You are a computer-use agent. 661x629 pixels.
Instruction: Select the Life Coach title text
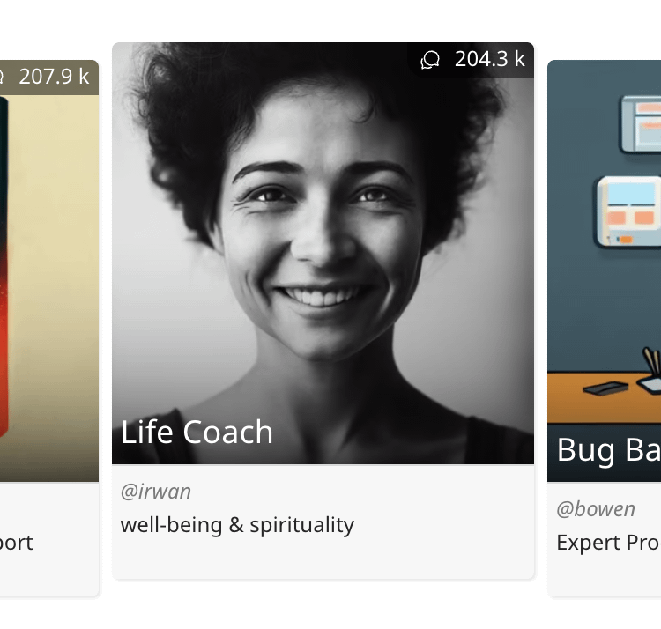click(x=197, y=432)
